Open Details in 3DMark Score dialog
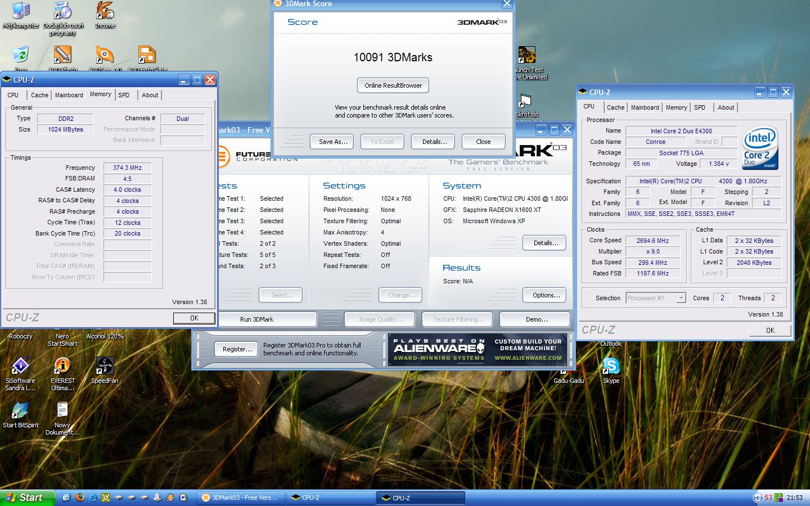The image size is (810, 506). click(433, 142)
